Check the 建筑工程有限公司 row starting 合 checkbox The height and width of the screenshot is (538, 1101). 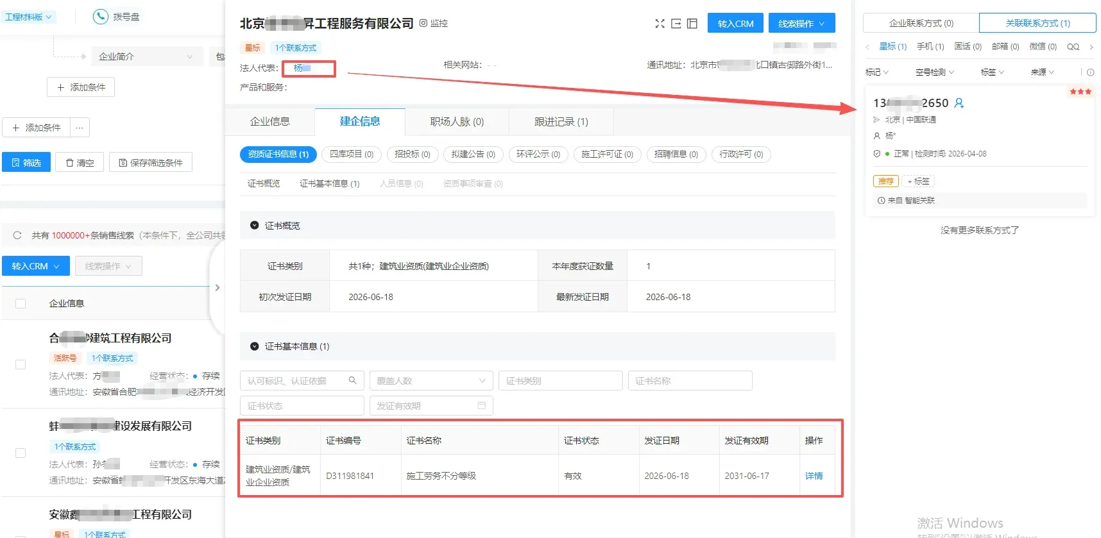pyautogui.click(x=21, y=364)
